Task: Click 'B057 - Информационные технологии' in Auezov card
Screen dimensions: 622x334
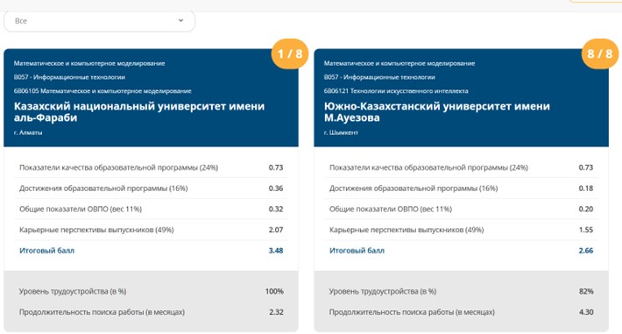Action: click(379, 77)
